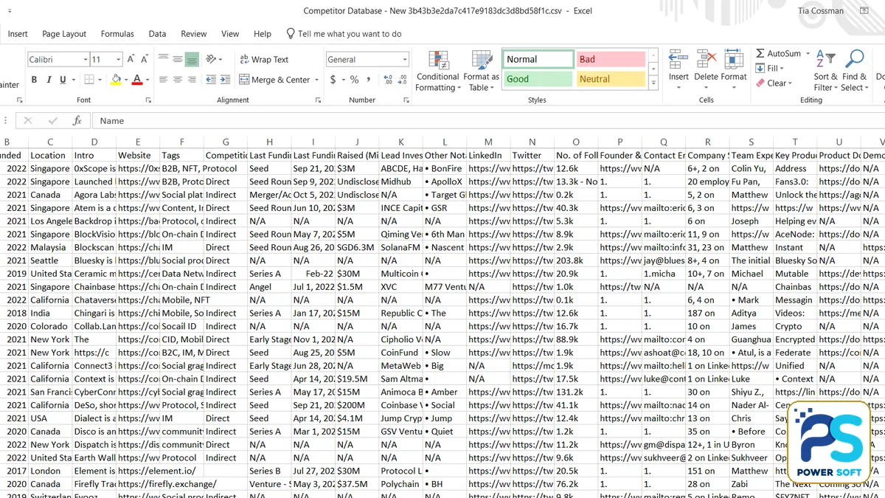Open Conditional Formatting menu
The height and width of the screenshot is (498, 885).
click(x=438, y=72)
